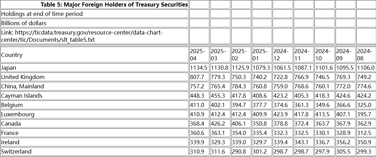Click the Luxembourg country cell
Viewport: 377px width, 157px height.
(x=18, y=114)
